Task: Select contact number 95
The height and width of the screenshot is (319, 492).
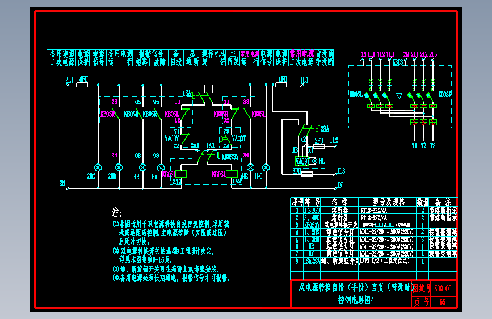Action: (x=156, y=102)
